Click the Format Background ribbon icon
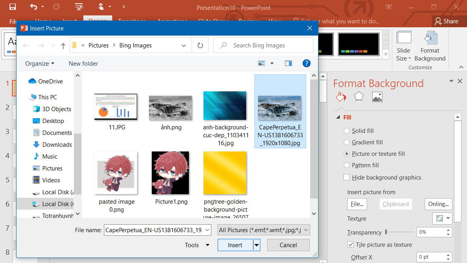The height and width of the screenshot is (263, 467). (430, 47)
